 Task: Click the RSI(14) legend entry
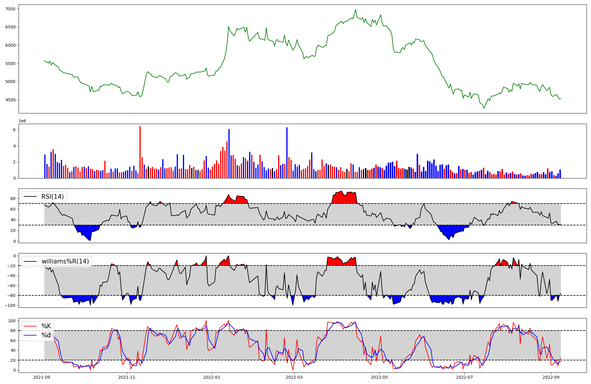point(52,197)
